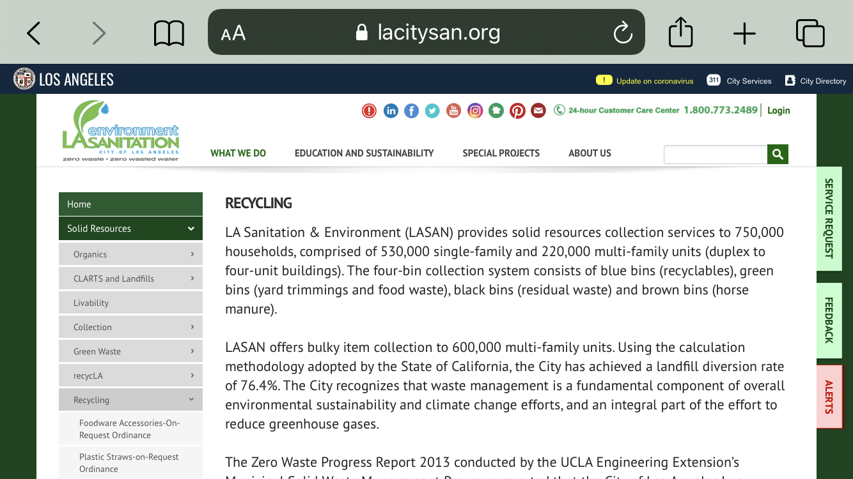Click the City of Los Angeles seal
Screen dimensions: 853x479
coord(24,79)
